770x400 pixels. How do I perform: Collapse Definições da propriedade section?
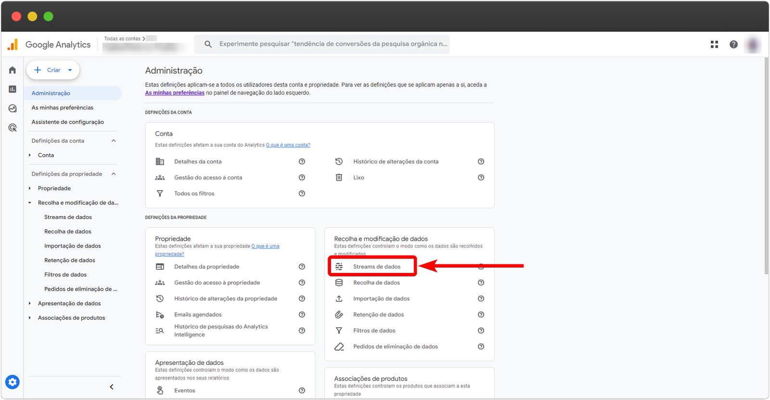click(x=114, y=174)
